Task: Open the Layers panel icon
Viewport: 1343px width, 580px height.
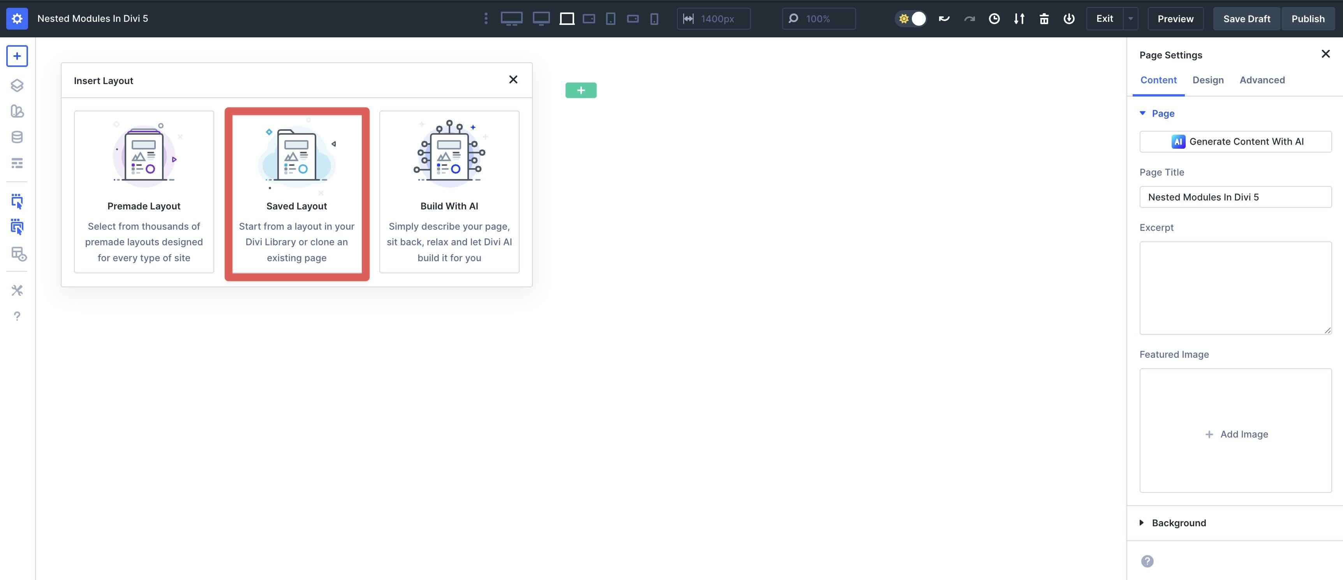Action: (17, 86)
